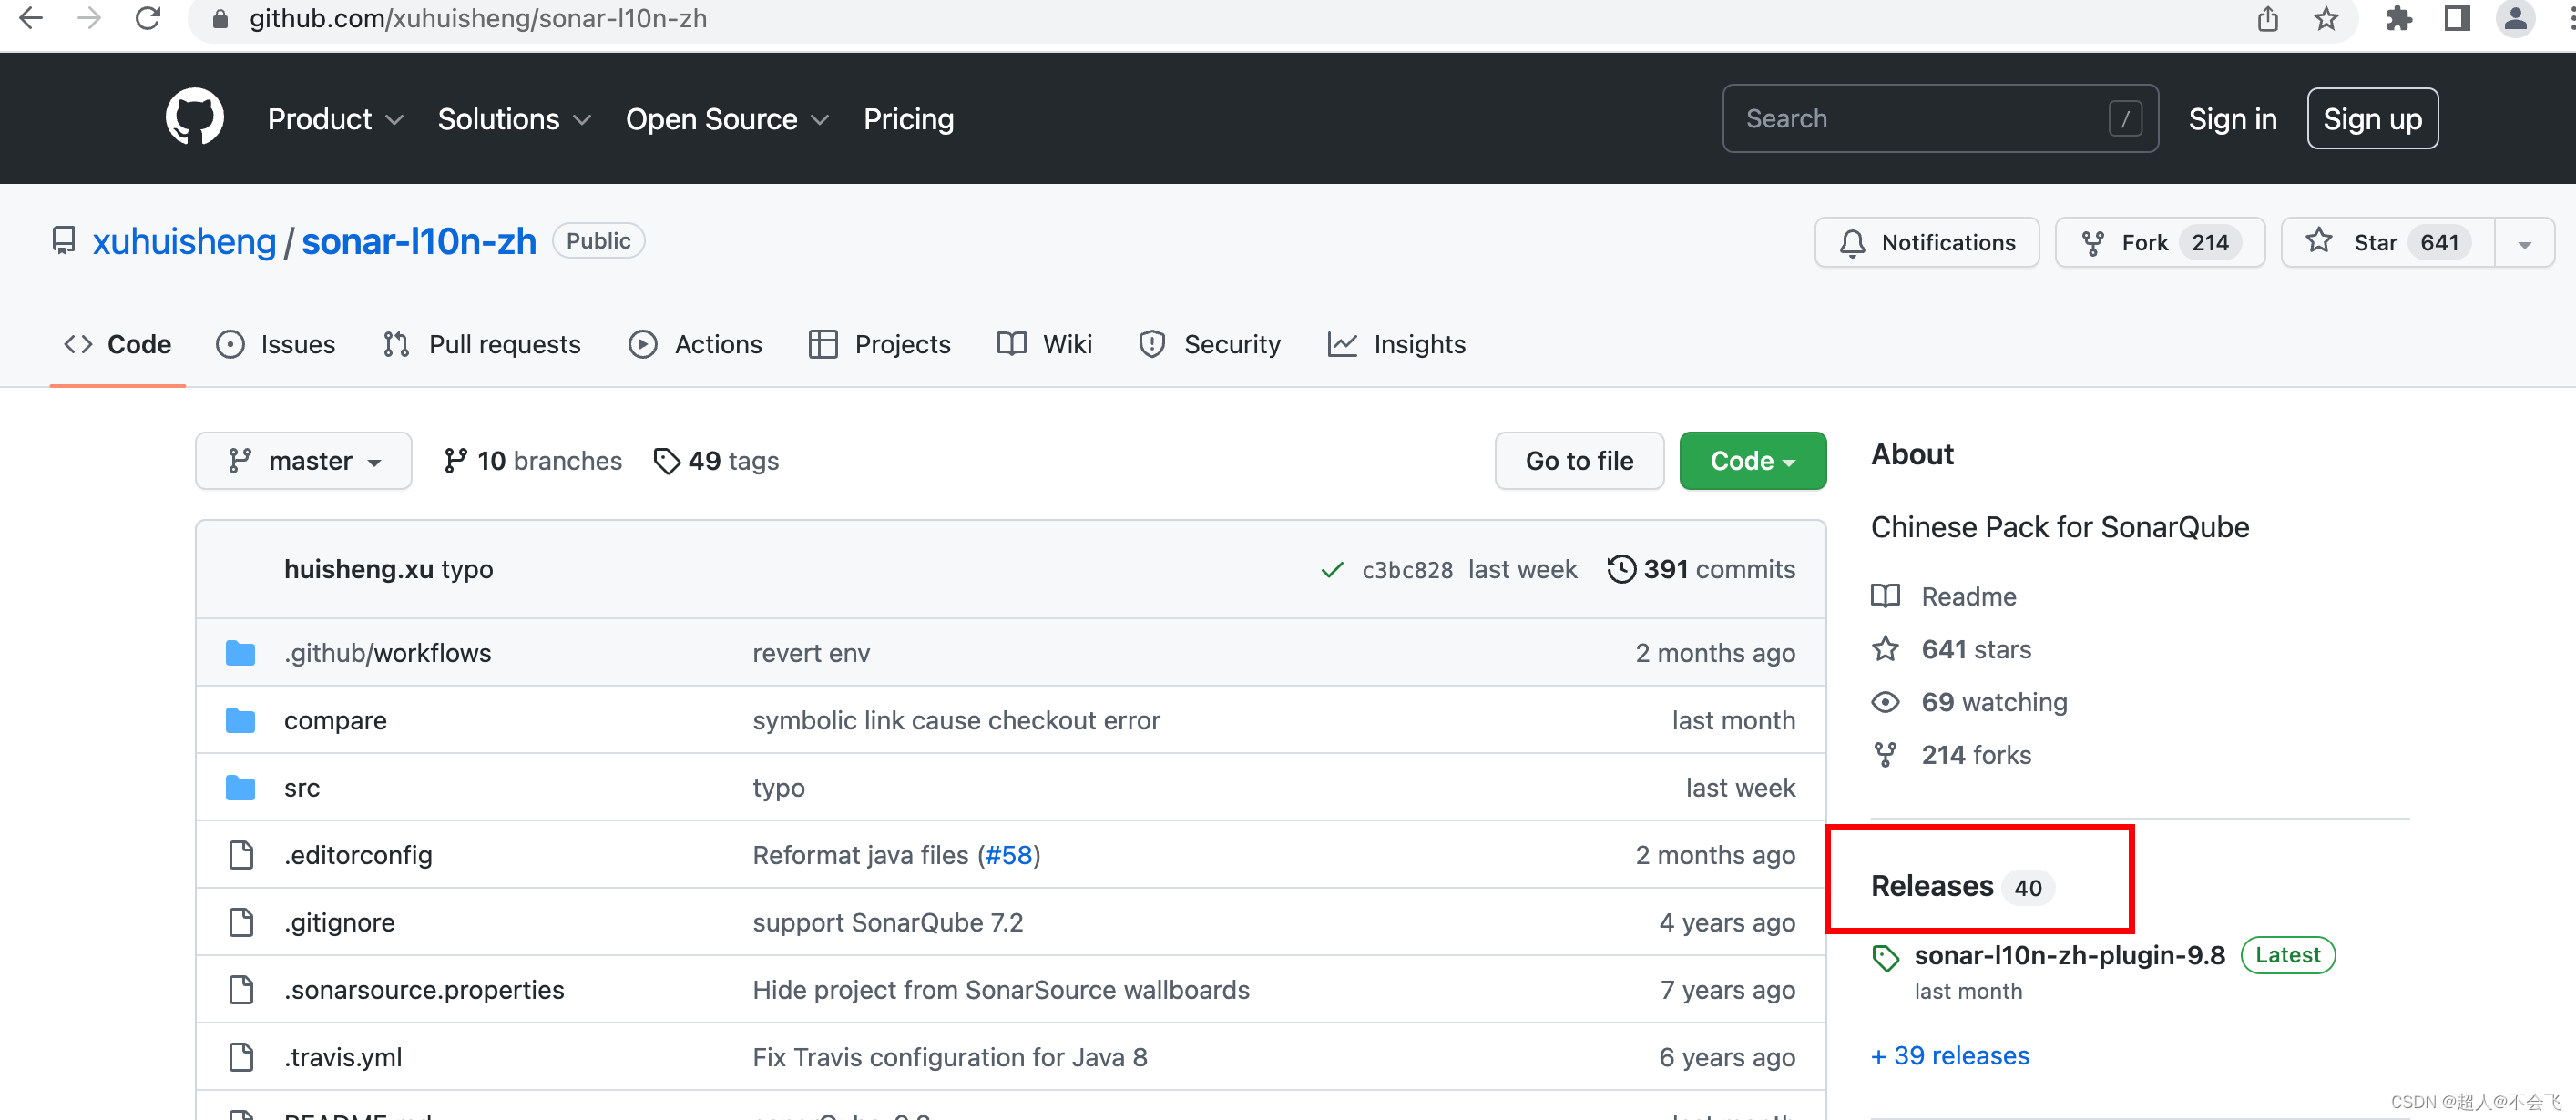Go back using browser back arrow
2576x1120 pixels.
[31, 18]
